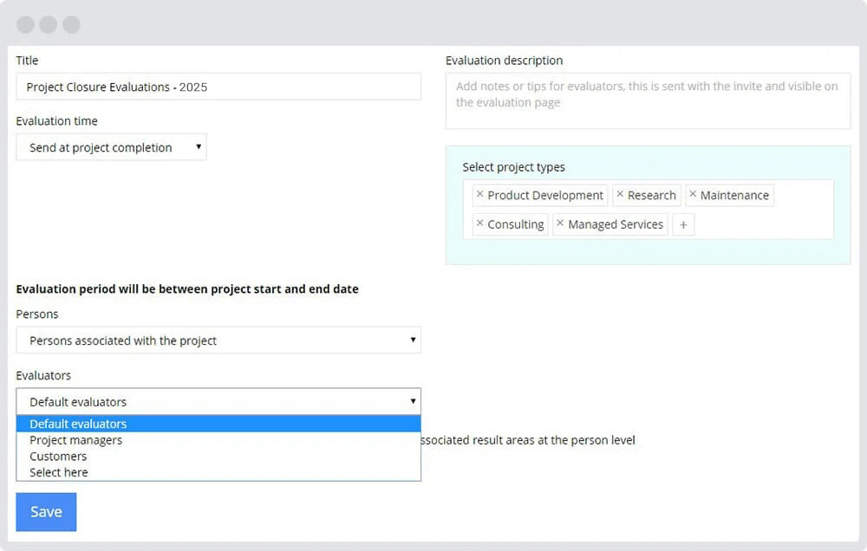This screenshot has height=551, width=867.
Task: Choose the Default evaluators option
Action: point(78,424)
